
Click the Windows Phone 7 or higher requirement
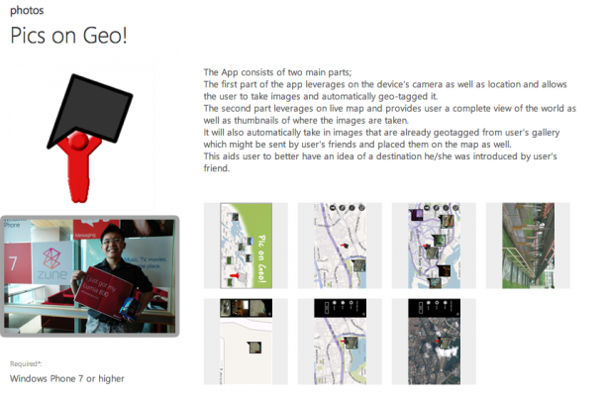(x=67, y=378)
